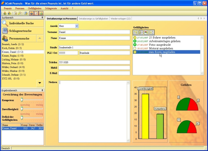Open the Anrede dropdown

pos(77,26)
